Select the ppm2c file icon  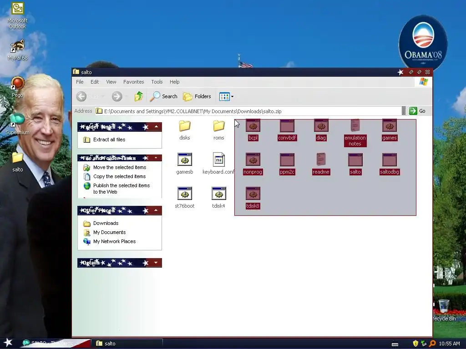287,160
